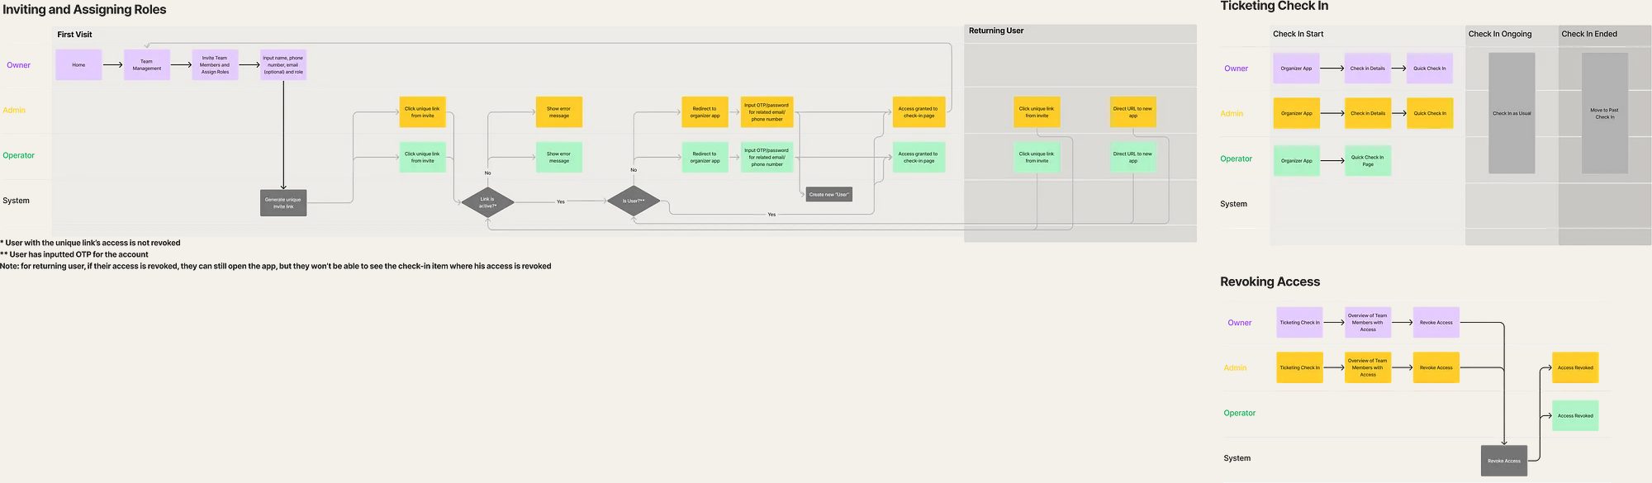This screenshot has width=1652, height=483.
Task: Select the purple Organizer App node
Action: [x=1296, y=69]
